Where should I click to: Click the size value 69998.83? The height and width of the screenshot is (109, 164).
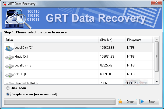pos(106,74)
